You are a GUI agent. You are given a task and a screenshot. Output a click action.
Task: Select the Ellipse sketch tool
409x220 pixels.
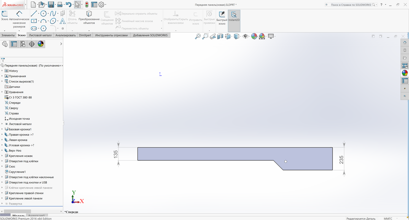(x=53, y=21)
